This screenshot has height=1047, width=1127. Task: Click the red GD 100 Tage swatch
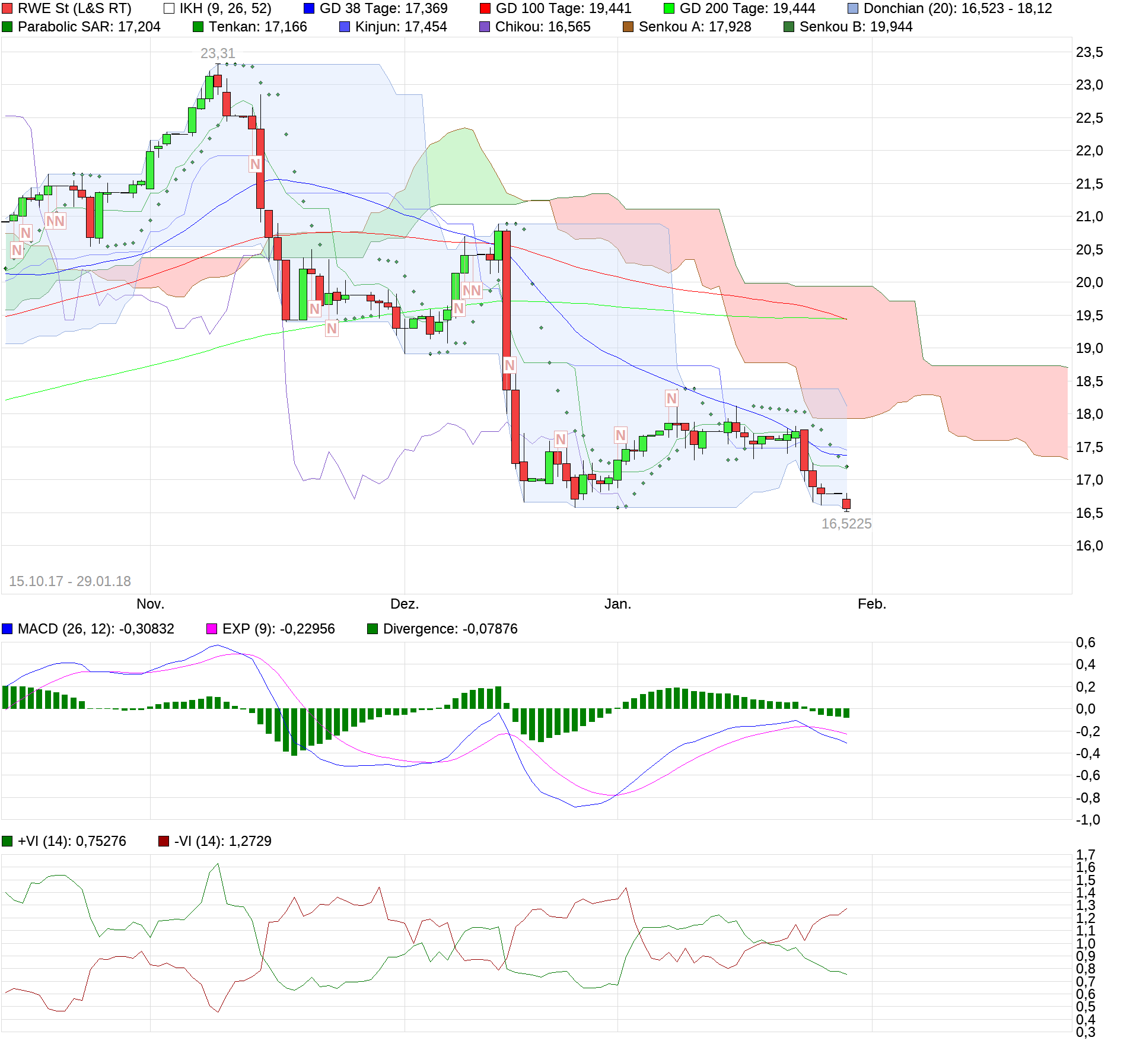[x=485, y=8]
